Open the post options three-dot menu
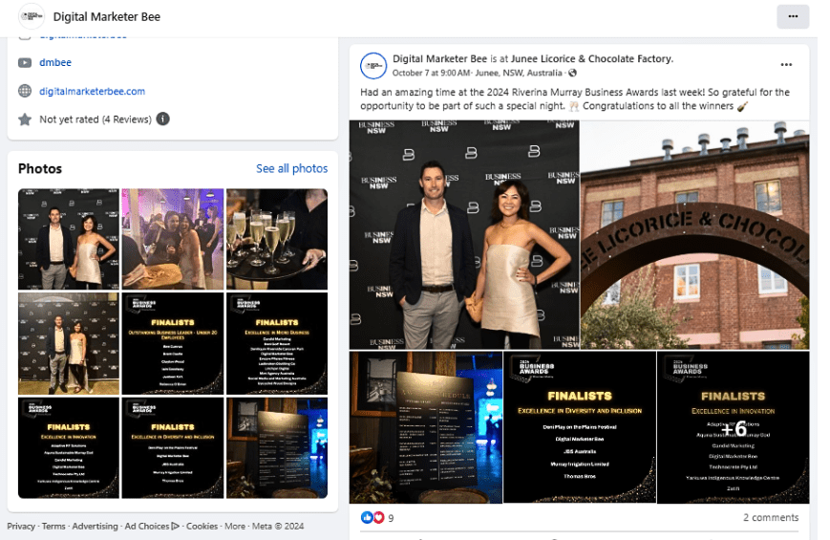The height and width of the screenshot is (540, 830). coord(786,65)
